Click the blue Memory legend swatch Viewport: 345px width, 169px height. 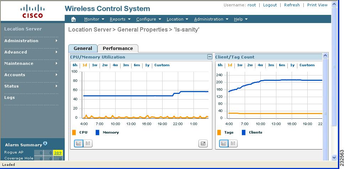tap(97, 133)
